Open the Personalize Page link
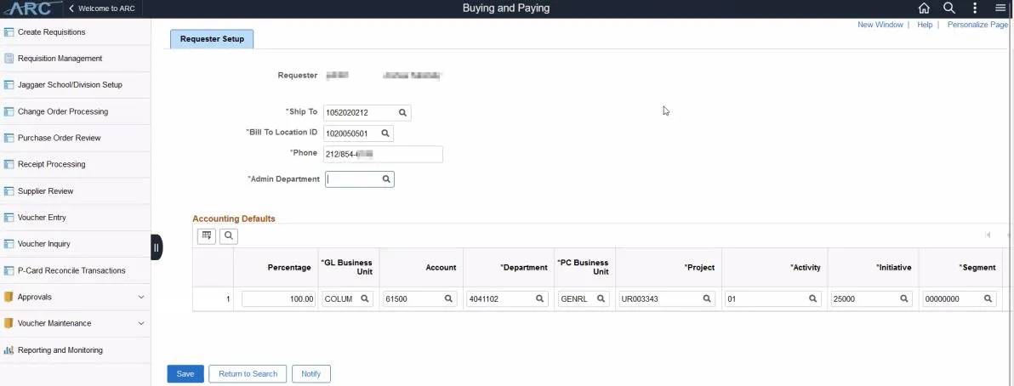Viewport: 1014px width, 386px height. (x=977, y=25)
